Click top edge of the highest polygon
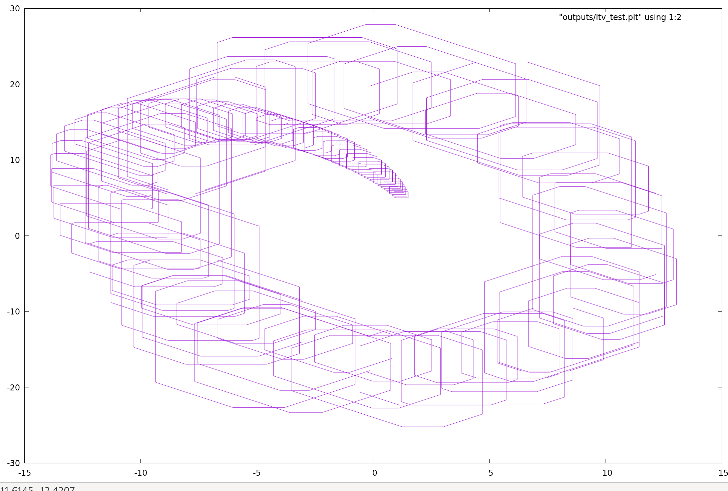The height and width of the screenshot is (491, 728). (x=380, y=25)
